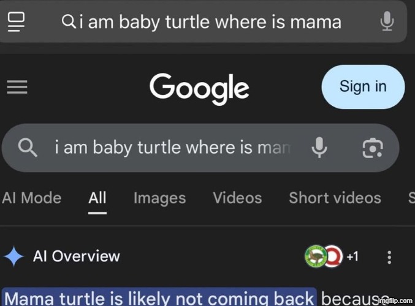The image size is (415, 306).
Task: Open Google Lens camera search
Action: coord(373,147)
